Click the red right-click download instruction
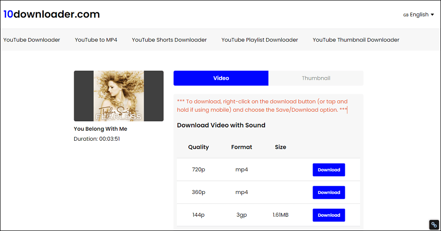 pos(262,106)
